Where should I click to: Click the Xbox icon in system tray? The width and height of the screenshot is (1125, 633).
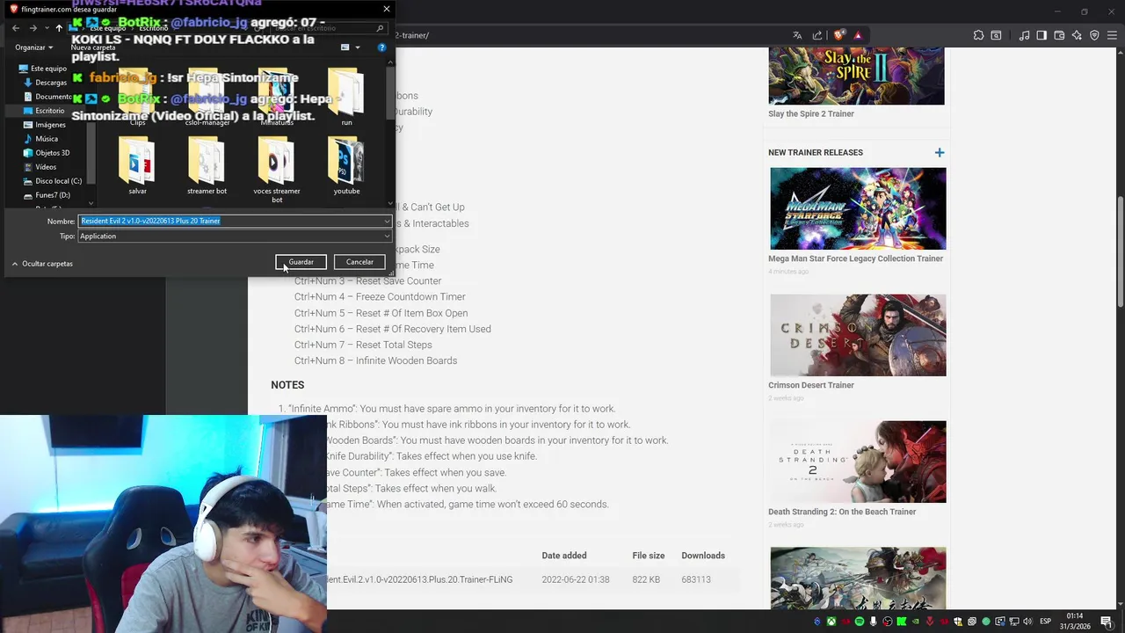[x=830, y=622]
